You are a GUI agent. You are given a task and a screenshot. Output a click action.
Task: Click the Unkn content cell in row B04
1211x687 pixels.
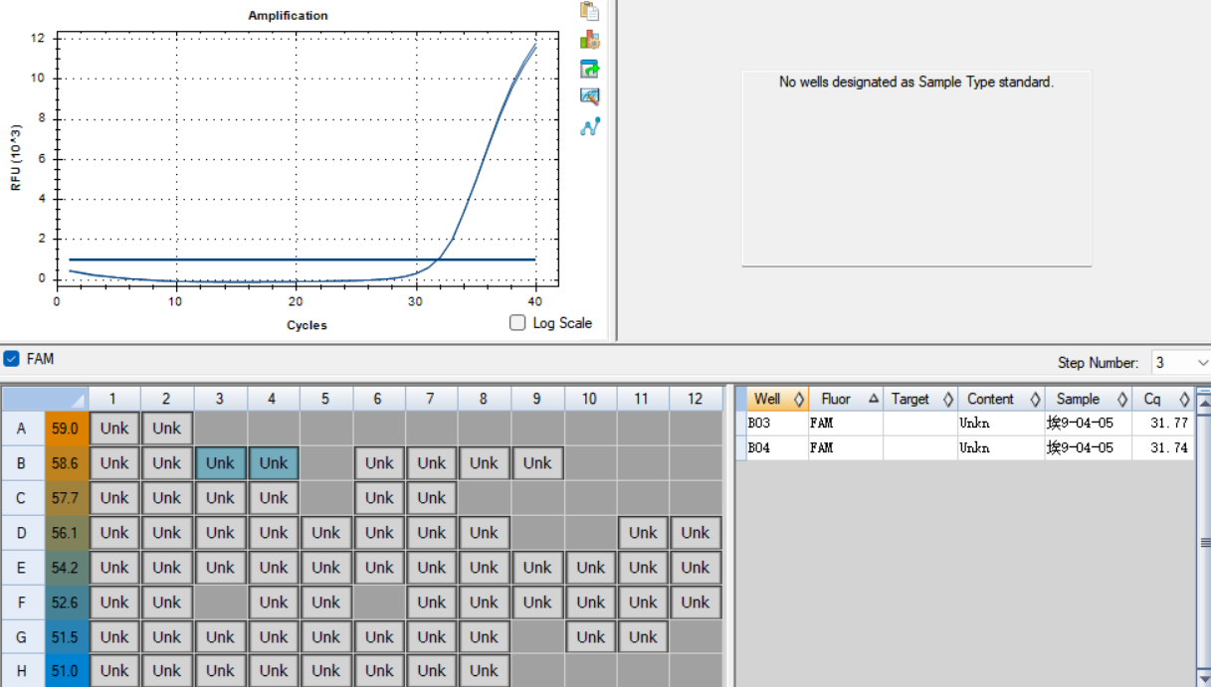pos(1001,447)
